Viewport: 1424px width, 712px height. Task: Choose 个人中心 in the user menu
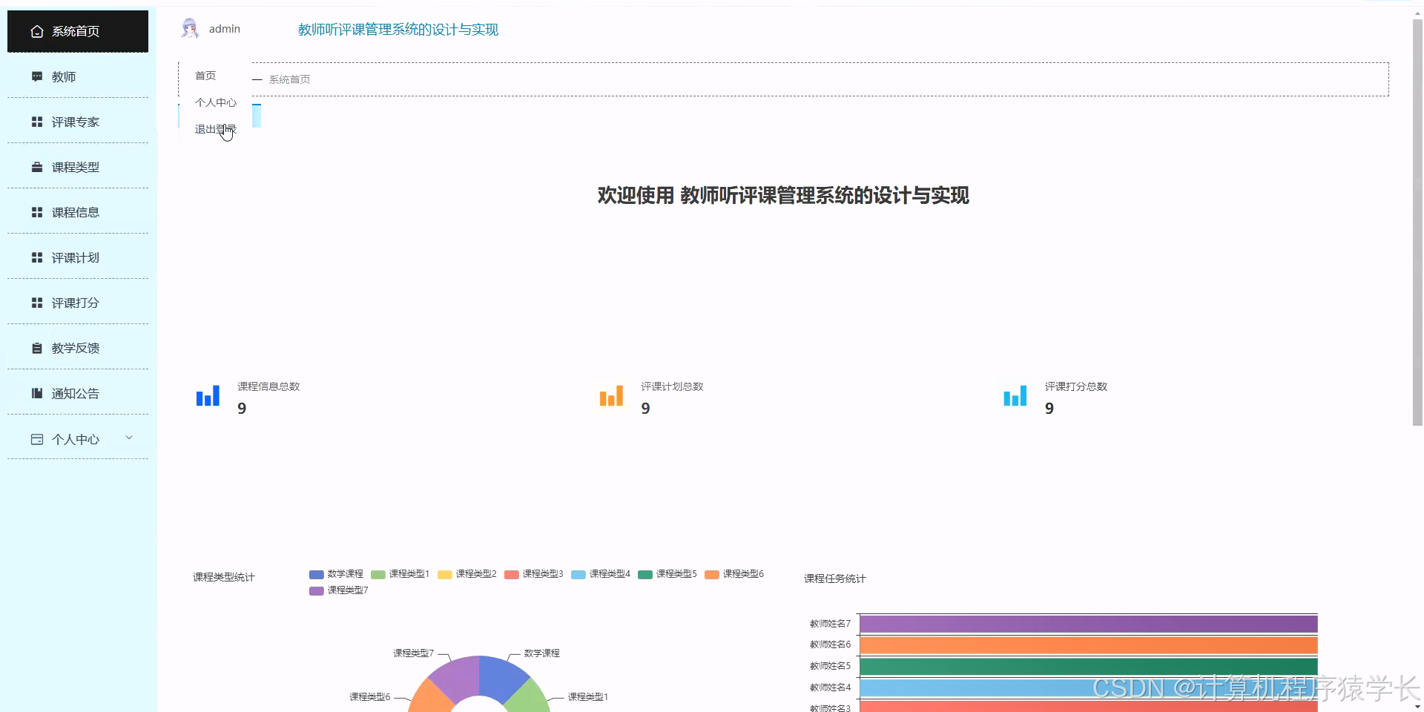point(216,102)
